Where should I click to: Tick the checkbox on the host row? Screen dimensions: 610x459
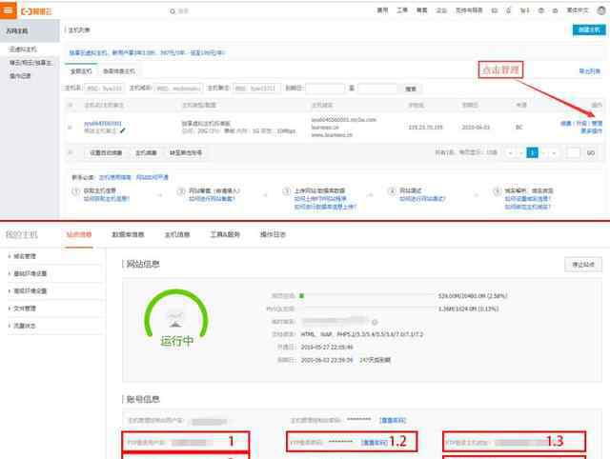[70, 126]
